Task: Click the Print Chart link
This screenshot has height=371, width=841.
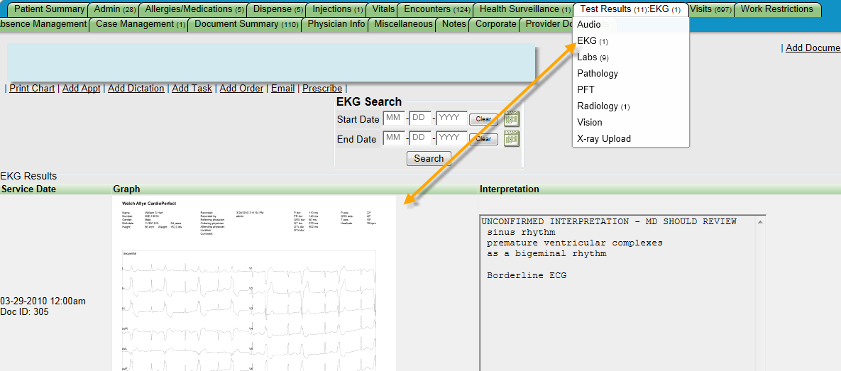Action: 32,89
